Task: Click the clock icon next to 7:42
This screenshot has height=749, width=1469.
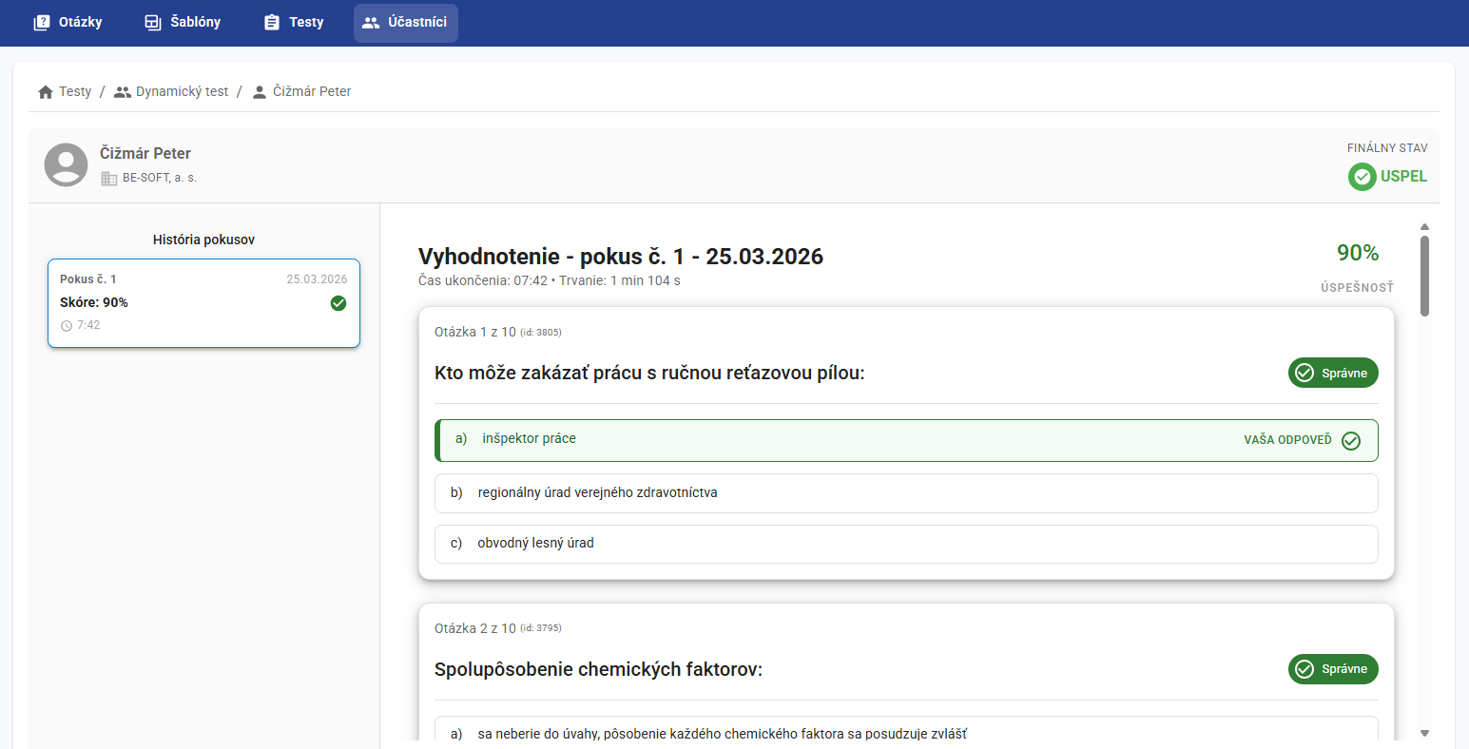Action: coord(67,326)
